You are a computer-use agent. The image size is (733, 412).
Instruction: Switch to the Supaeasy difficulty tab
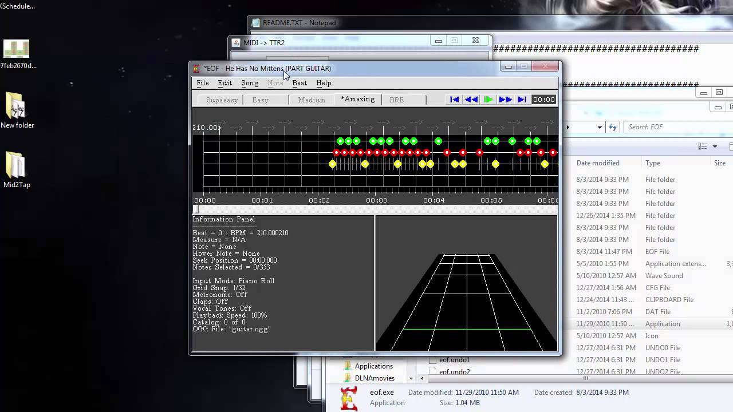pyautogui.click(x=220, y=100)
